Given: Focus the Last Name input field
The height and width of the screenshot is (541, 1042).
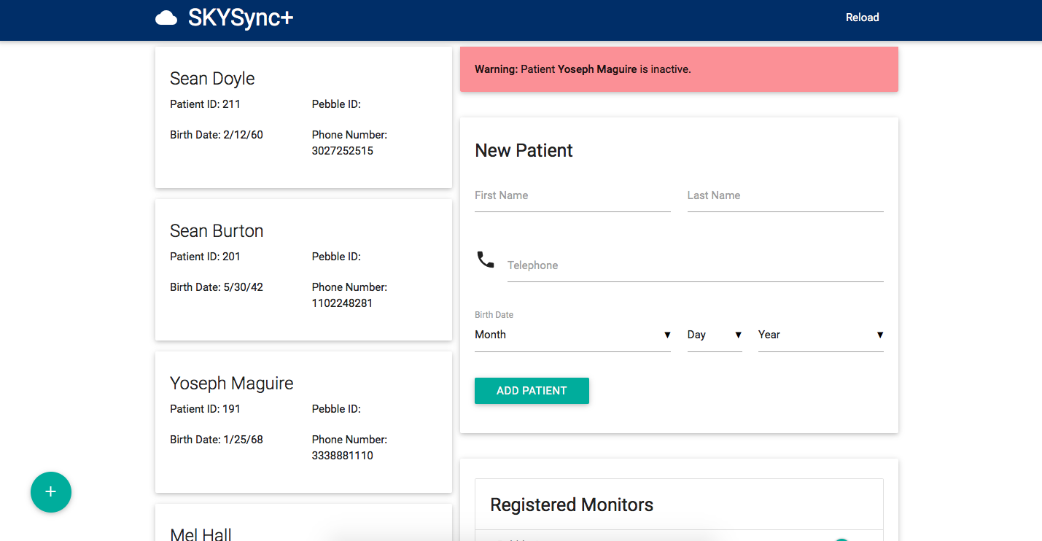Looking at the screenshot, I should (x=785, y=196).
